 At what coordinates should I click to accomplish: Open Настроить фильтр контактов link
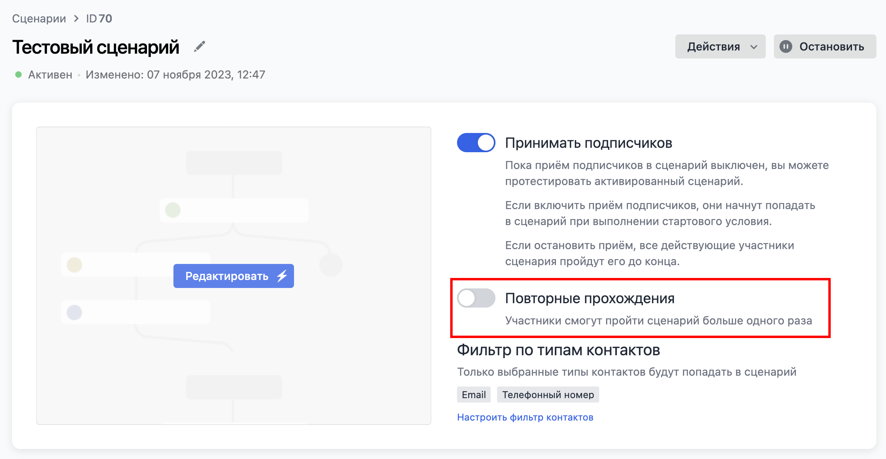(x=525, y=417)
